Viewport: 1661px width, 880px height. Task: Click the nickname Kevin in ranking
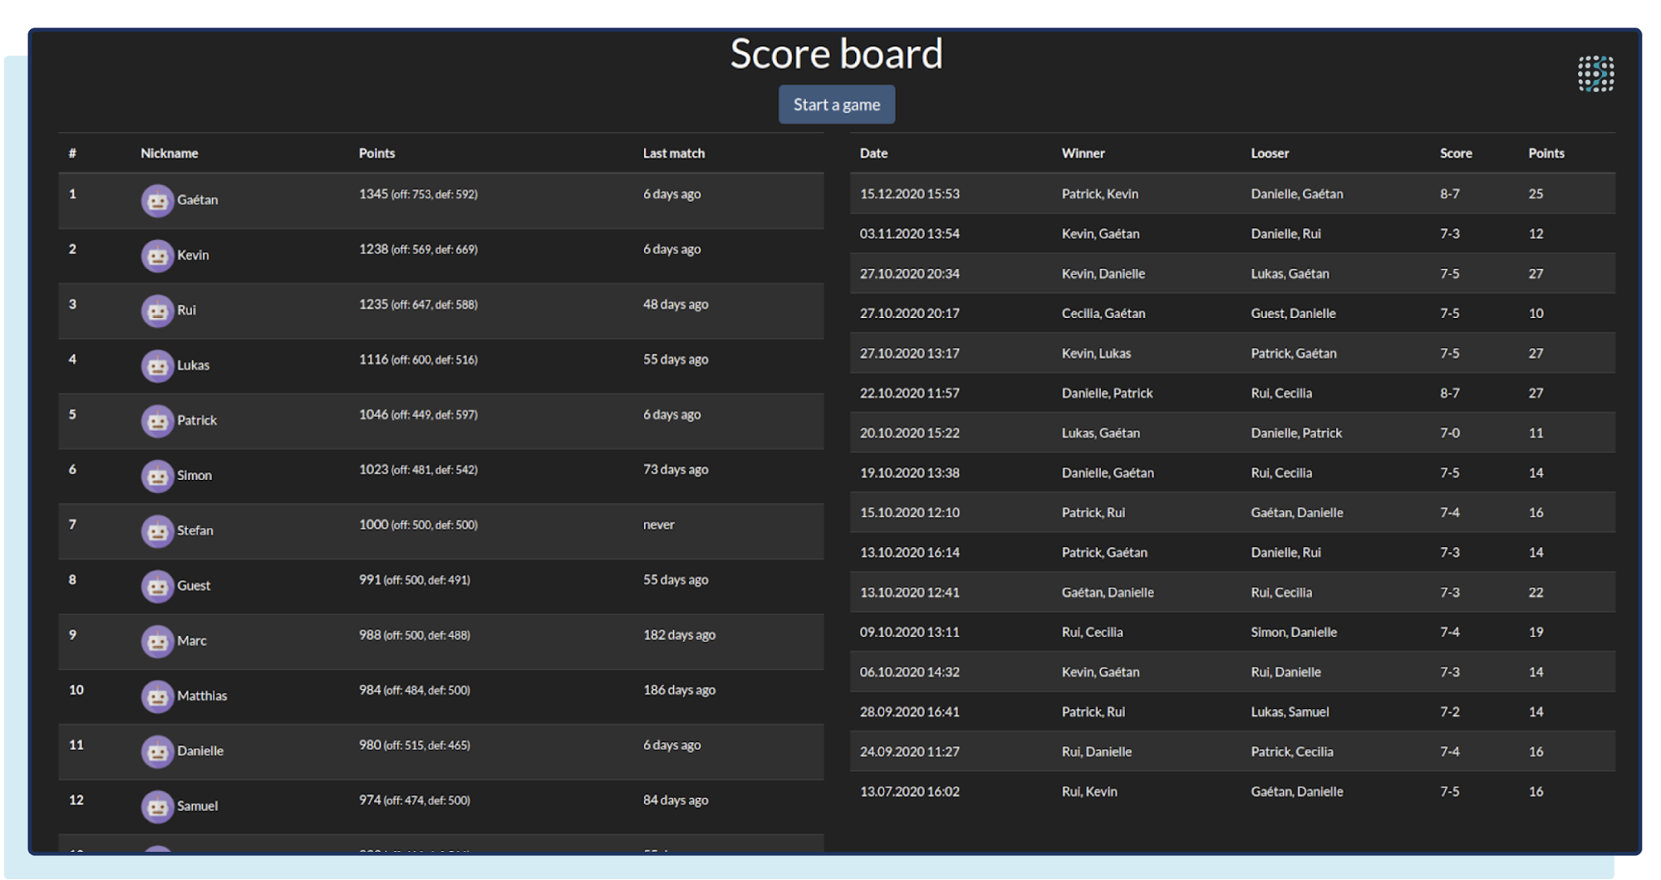[193, 255]
